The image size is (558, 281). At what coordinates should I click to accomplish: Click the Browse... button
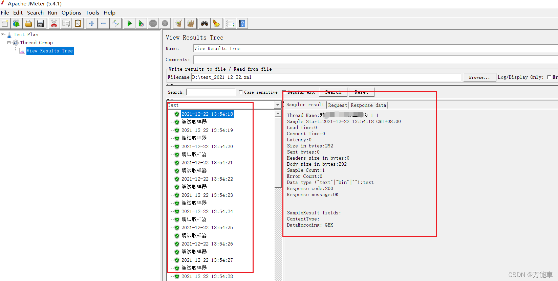[x=479, y=77]
